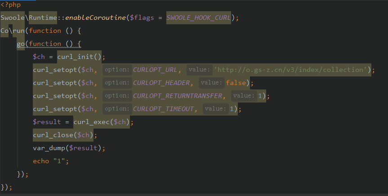Click the curl_exec($ch) call
This screenshot has height=196, width=388.
click(102, 122)
